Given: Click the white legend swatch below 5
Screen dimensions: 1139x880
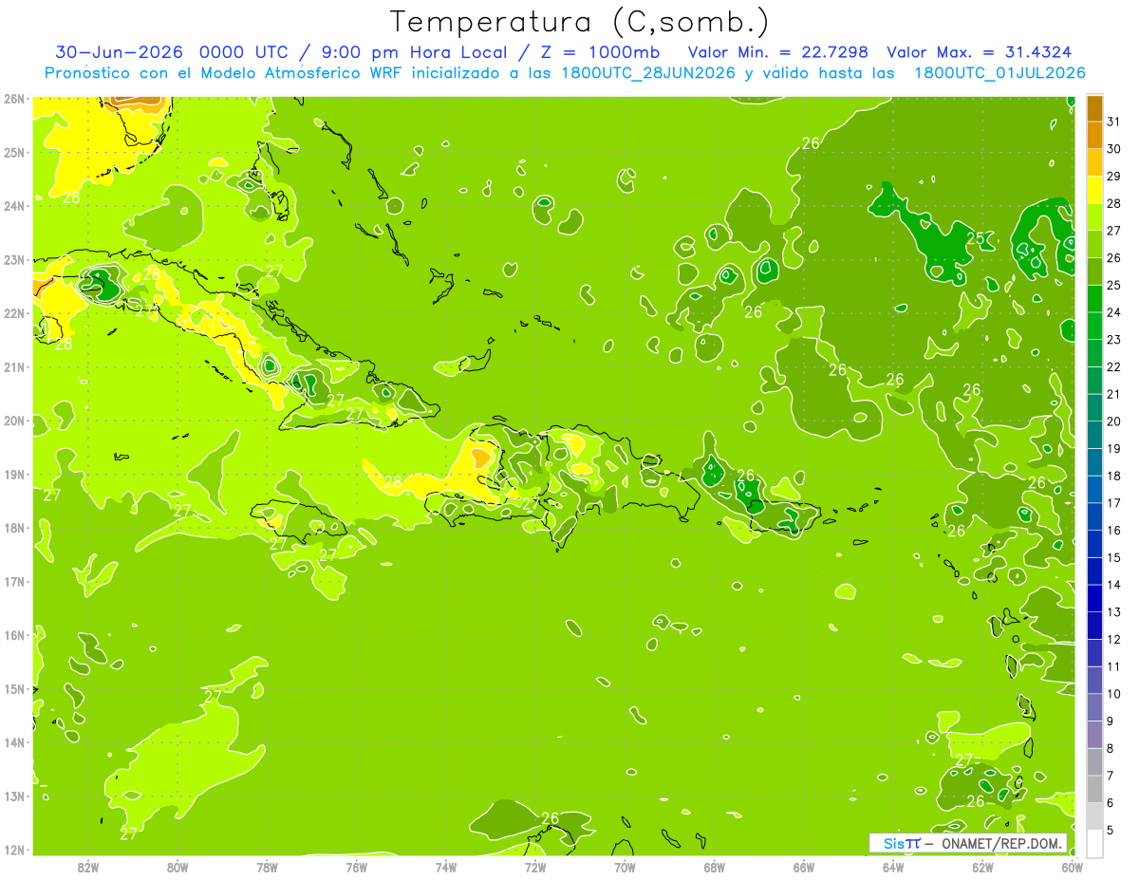Looking at the screenshot, I should coord(1094,844).
